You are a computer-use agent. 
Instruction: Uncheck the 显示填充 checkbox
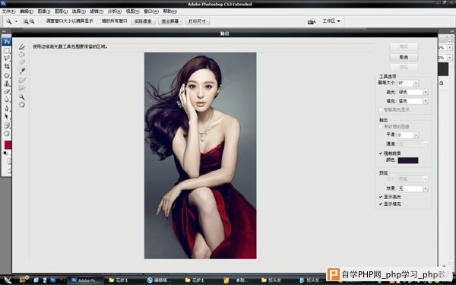[381, 204]
